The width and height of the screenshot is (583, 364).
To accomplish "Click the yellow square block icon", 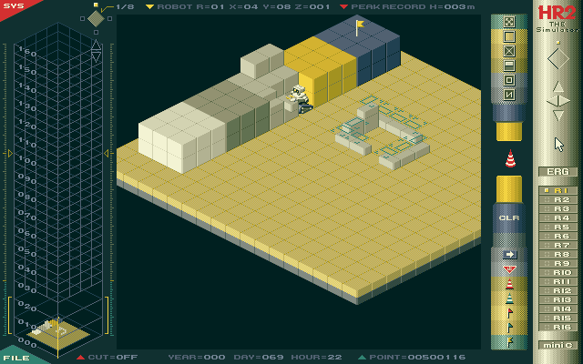I will coord(509,36).
